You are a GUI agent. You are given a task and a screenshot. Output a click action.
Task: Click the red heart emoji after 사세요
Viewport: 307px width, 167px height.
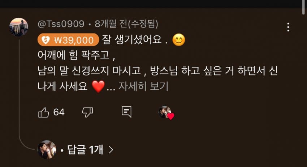click(x=98, y=87)
